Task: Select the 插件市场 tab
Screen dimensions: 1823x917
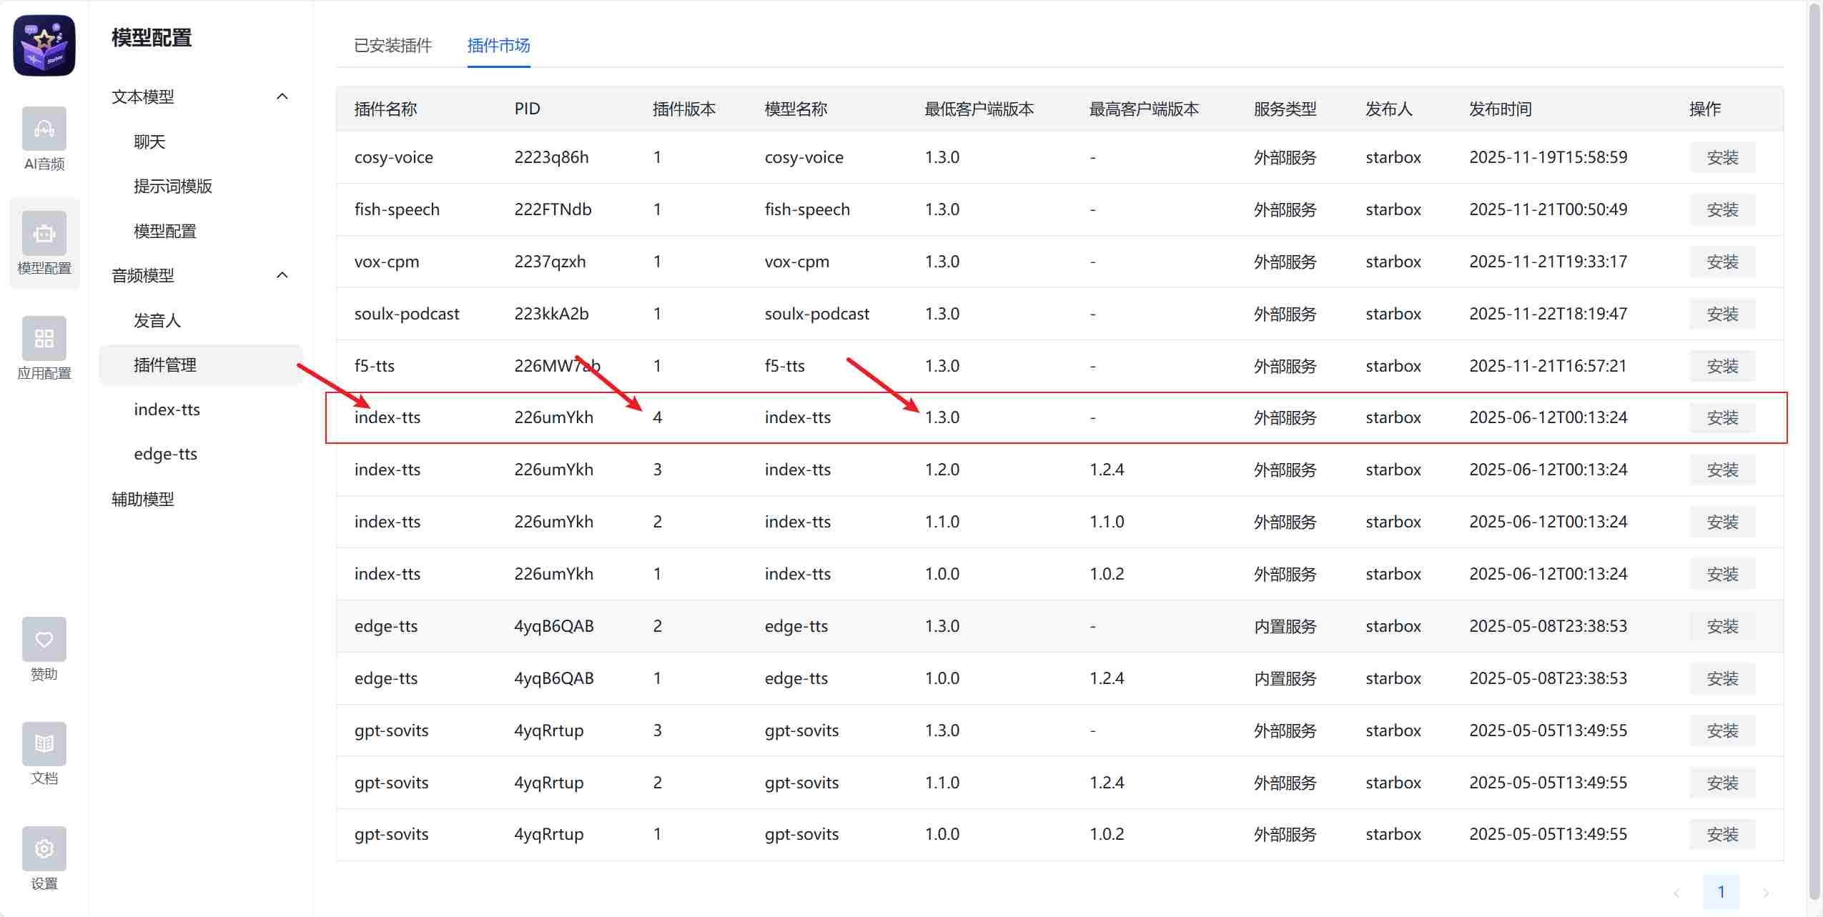Action: point(498,46)
